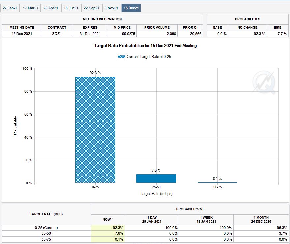Click the Probability y-axis title

pyautogui.click(x=15, y=125)
